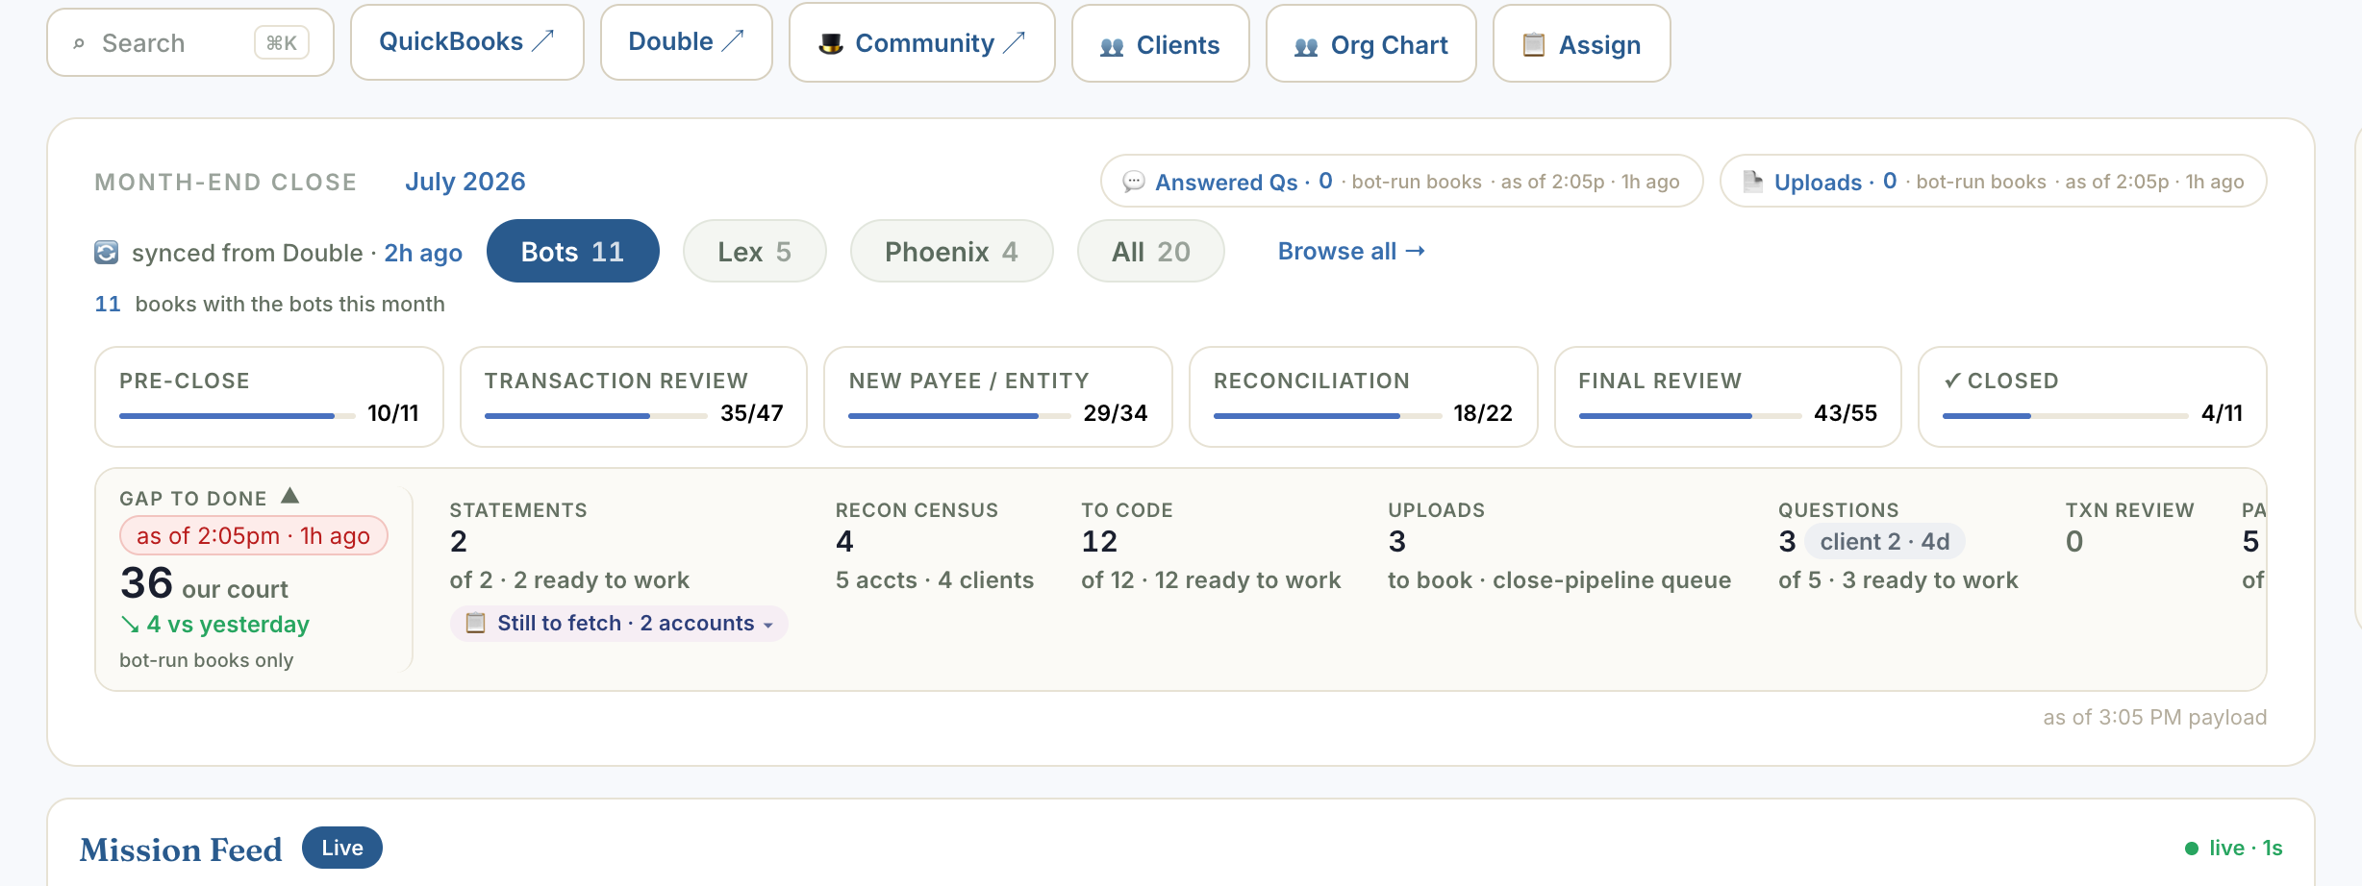This screenshot has width=2362, height=886.
Task: Click the 36 our court figure
Action: coord(204,583)
